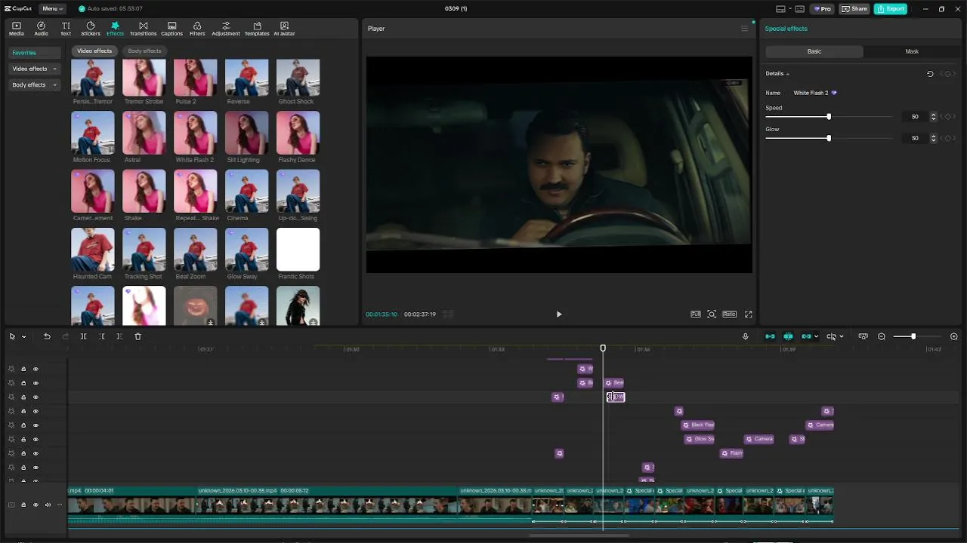Select the Video effects tab
The width and height of the screenshot is (967, 543).
pos(94,51)
